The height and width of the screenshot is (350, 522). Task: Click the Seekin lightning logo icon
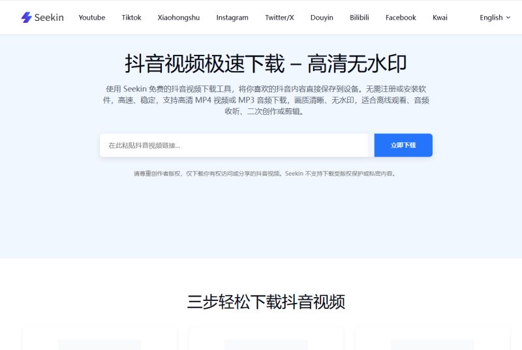pyautogui.click(x=26, y=18)
